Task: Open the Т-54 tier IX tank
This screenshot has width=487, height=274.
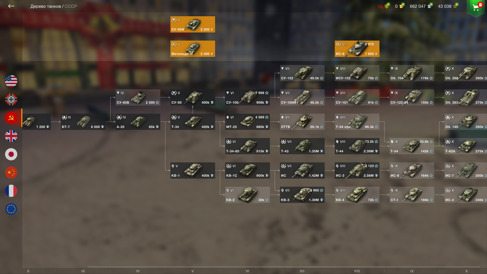Action: pyautogui.click(x=412, y=146)
